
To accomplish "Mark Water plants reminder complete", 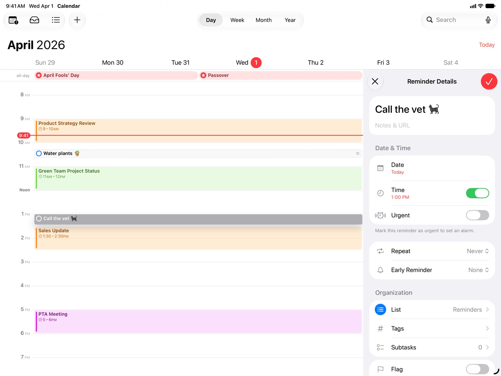I will tap(39, 154).
